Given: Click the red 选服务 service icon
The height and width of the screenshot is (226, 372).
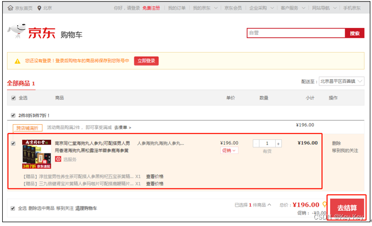Looking at the screenshot, I should [58, 159].
